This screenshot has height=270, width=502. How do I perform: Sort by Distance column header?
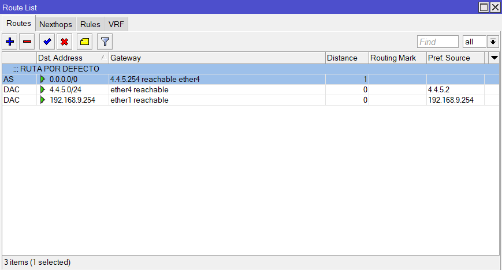click(x=347, y=58)
